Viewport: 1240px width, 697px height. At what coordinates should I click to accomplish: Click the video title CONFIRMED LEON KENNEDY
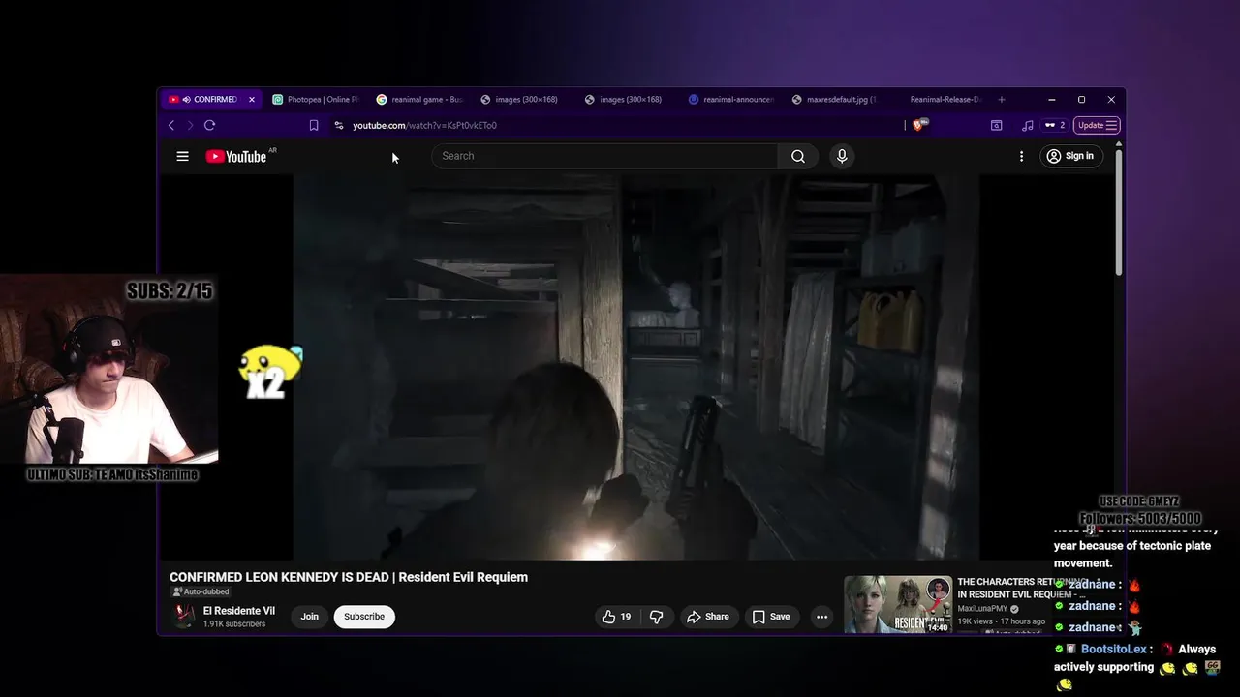(x=349, y=577)
